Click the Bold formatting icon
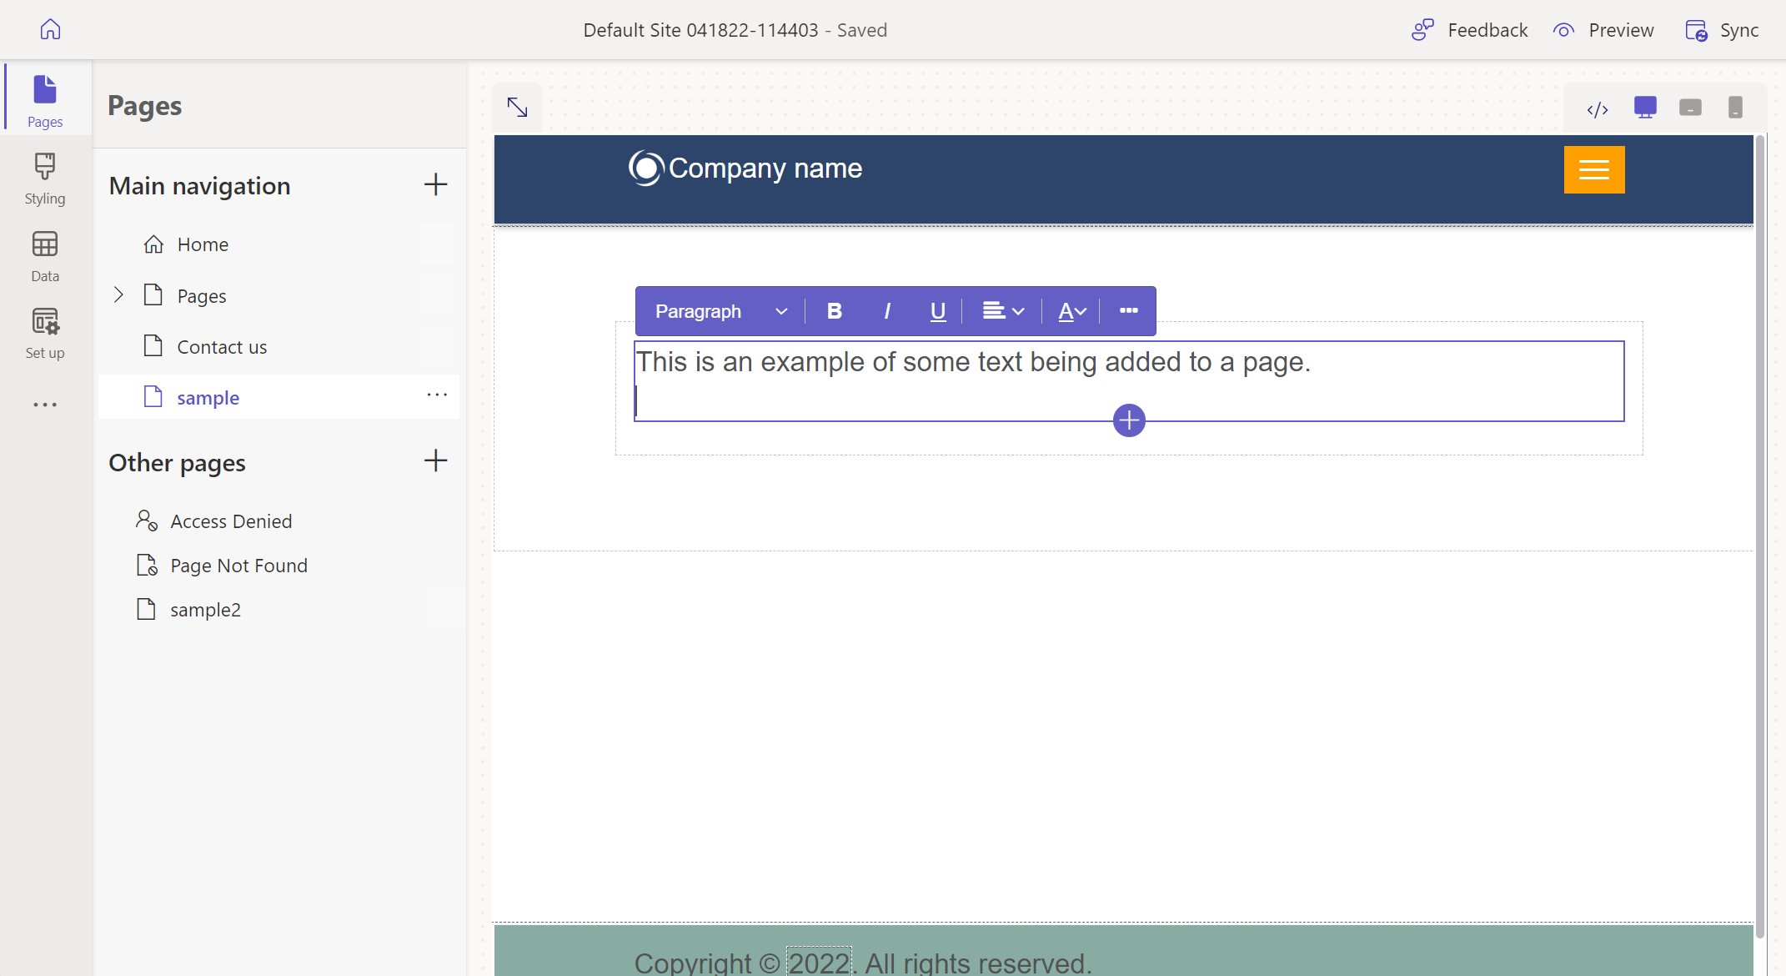The width and height of the screenshot is (1786, 976). (835, 310)
